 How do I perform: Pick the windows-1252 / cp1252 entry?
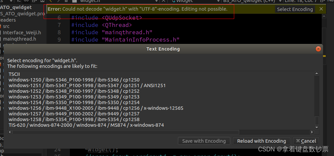(161, 91)
